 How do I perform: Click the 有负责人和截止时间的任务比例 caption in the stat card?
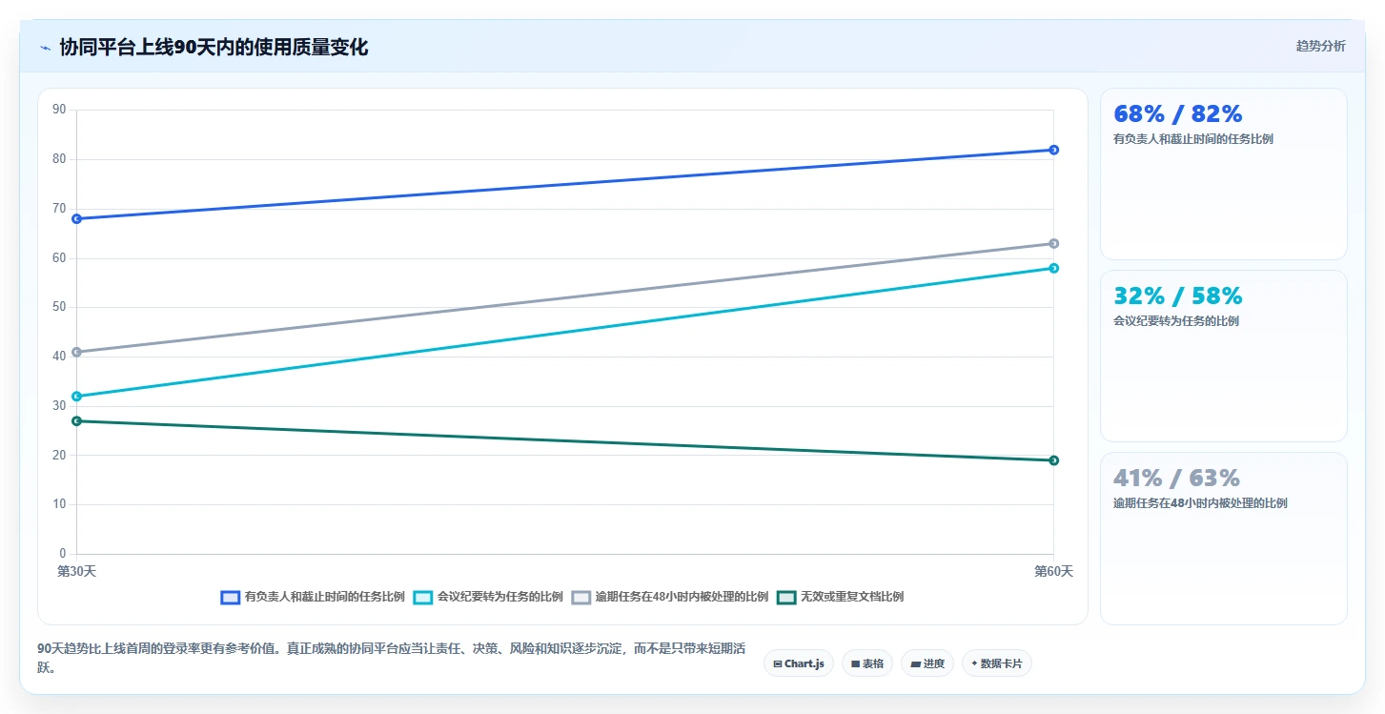[1192, 139]
